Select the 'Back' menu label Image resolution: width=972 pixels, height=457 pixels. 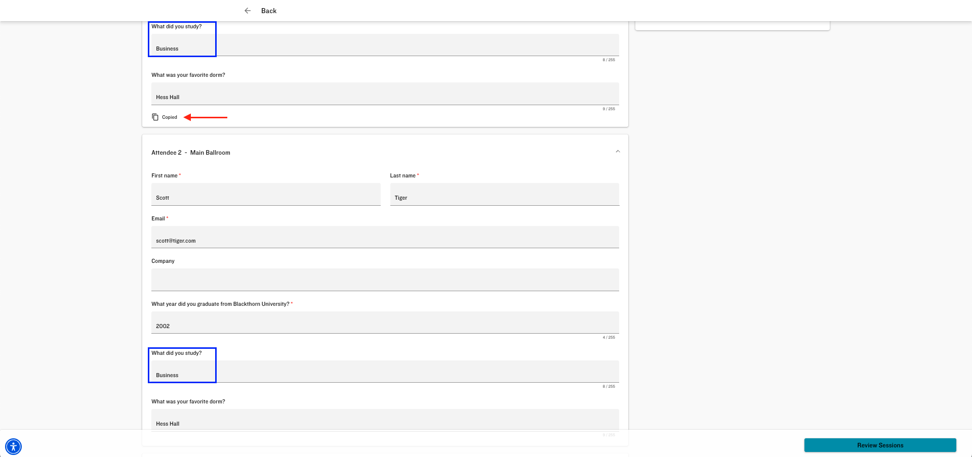[x=269, y=11]
